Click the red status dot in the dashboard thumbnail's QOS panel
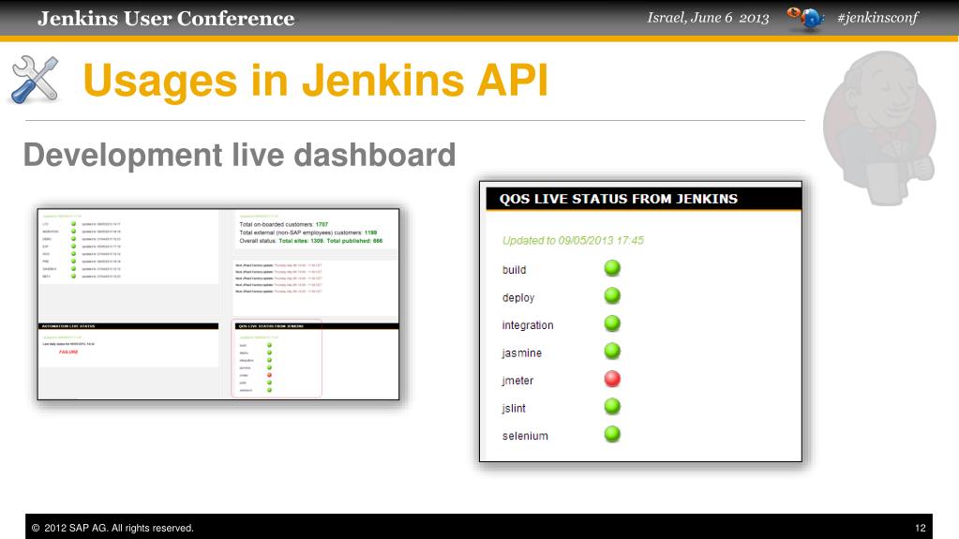 (269, 375)
